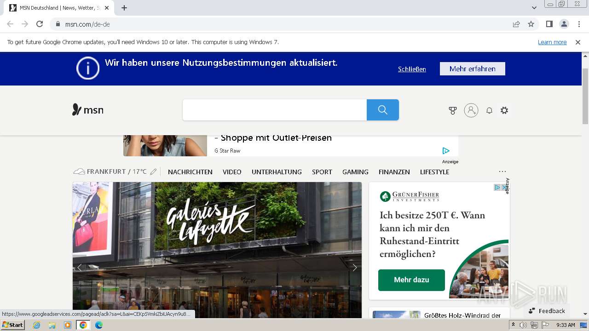Open Chrome side panel
589x331 pixels.
[x=549, y=24]
